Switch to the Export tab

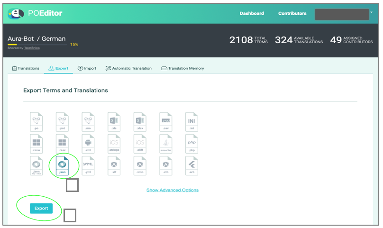(x=58, y=68)
